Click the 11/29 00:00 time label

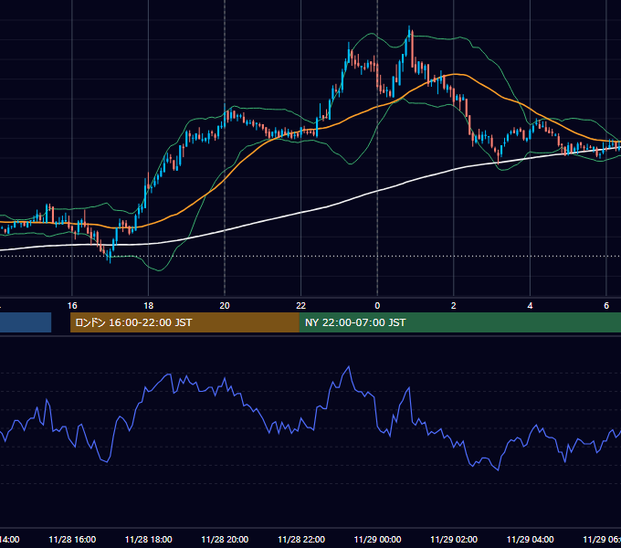pyautogui.click(x=377, y=539)
